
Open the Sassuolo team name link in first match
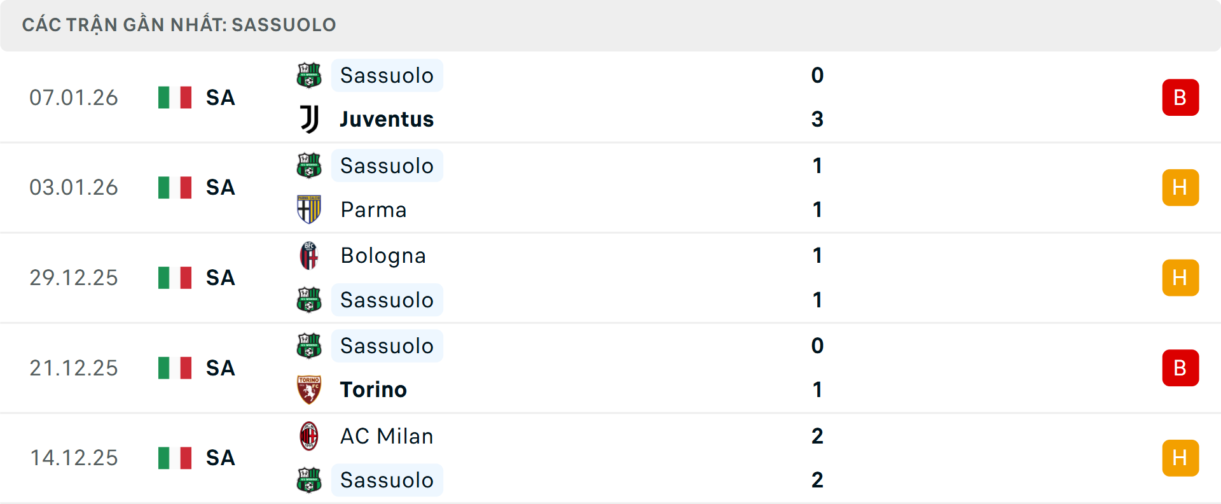387,75
